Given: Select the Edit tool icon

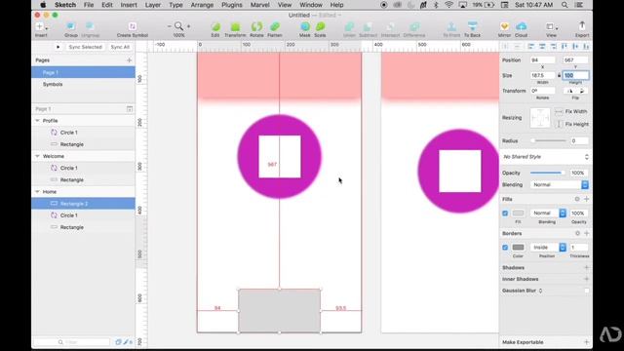Looking at the screenshot, I should pyautogui.click(x=215, y=26).
